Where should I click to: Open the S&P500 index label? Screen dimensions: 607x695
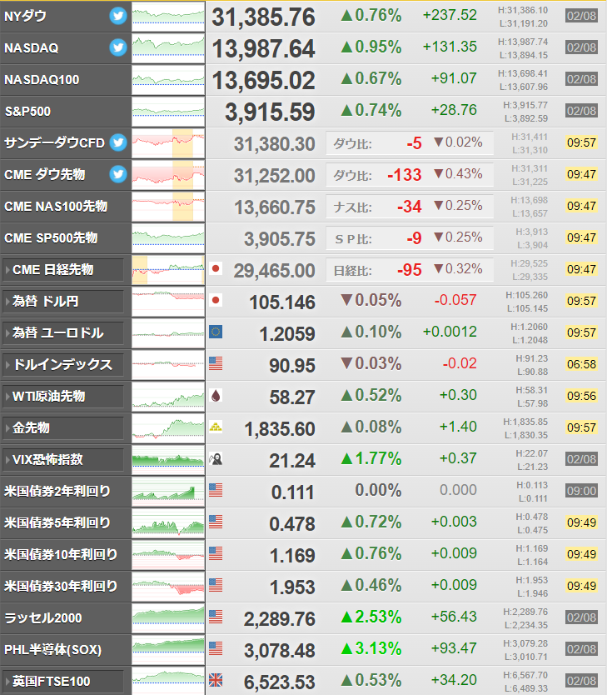[x=27, y=112]
